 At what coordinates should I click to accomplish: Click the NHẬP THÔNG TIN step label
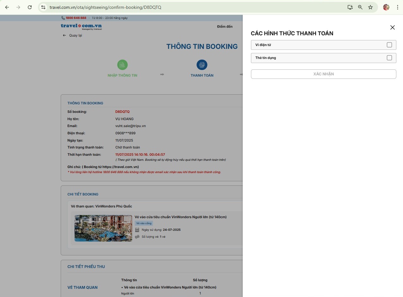[x=122, y=75]
